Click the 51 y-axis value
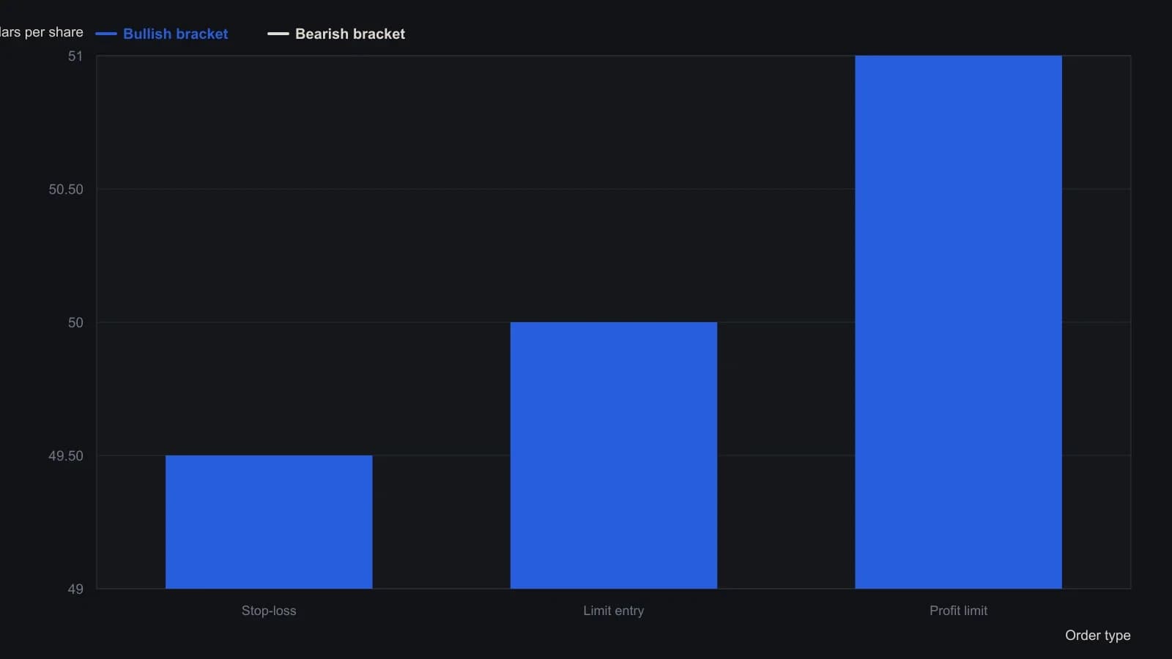Screen dimensions: 1172x659 click(75, 56)
